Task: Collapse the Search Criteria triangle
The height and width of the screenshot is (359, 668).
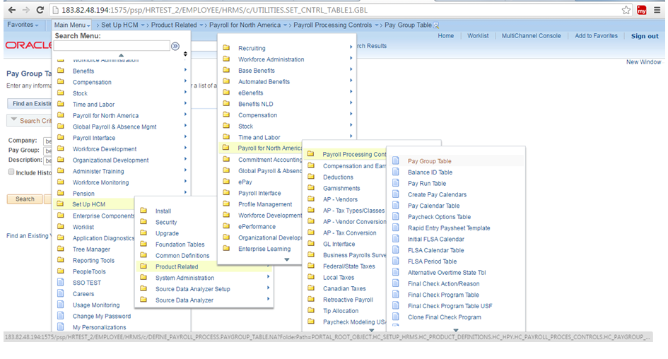Action: coord(14,119)
